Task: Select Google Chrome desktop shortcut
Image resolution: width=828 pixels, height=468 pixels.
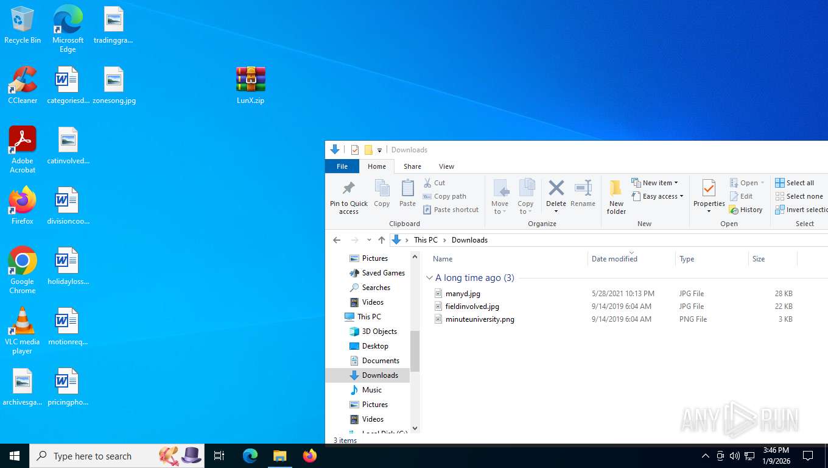Action: 23,271
